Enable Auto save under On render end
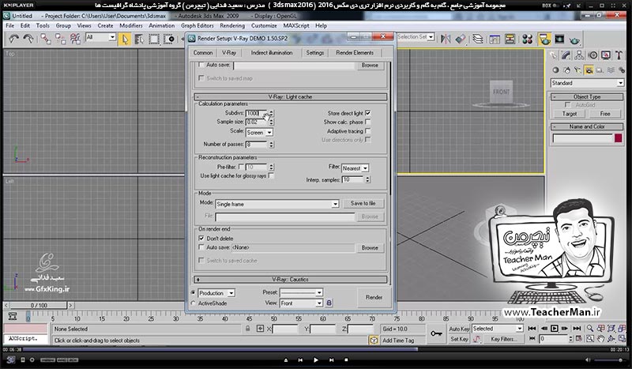Image resolution: width=632 pixels, height=369 pixels. tap(201, 247)
